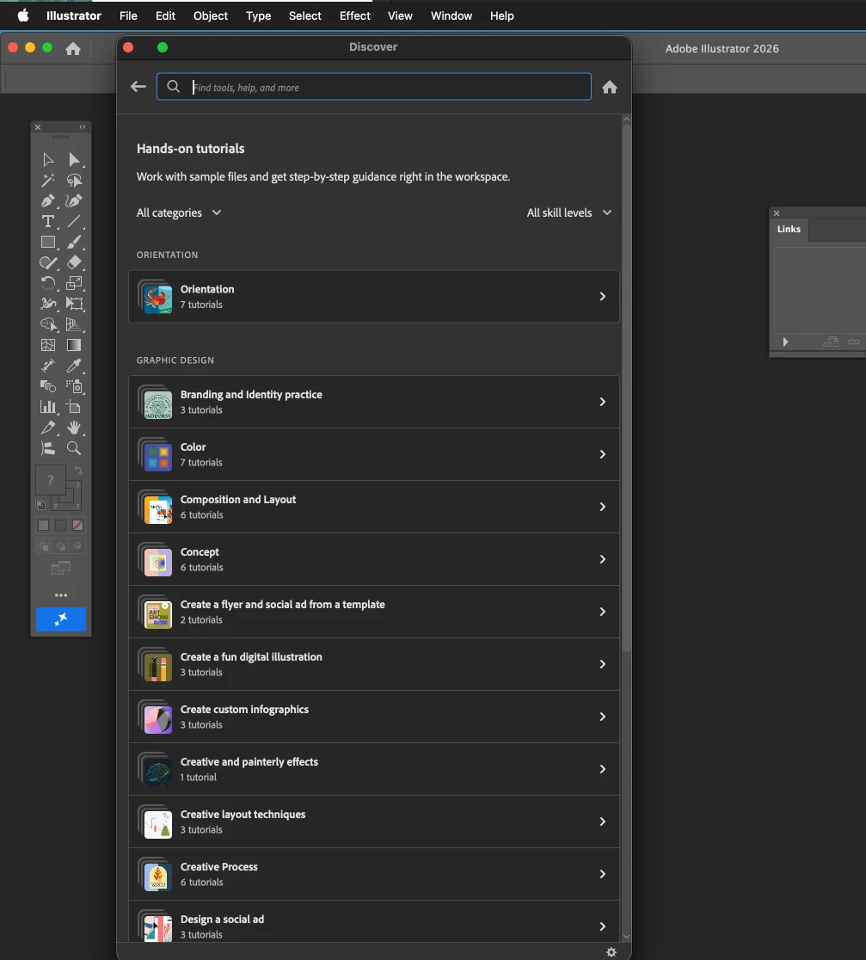Viewport: 866px width, 960px height.
Task: Open Color tutorials list
Action: pyautogui.click(x=374, y=454)
